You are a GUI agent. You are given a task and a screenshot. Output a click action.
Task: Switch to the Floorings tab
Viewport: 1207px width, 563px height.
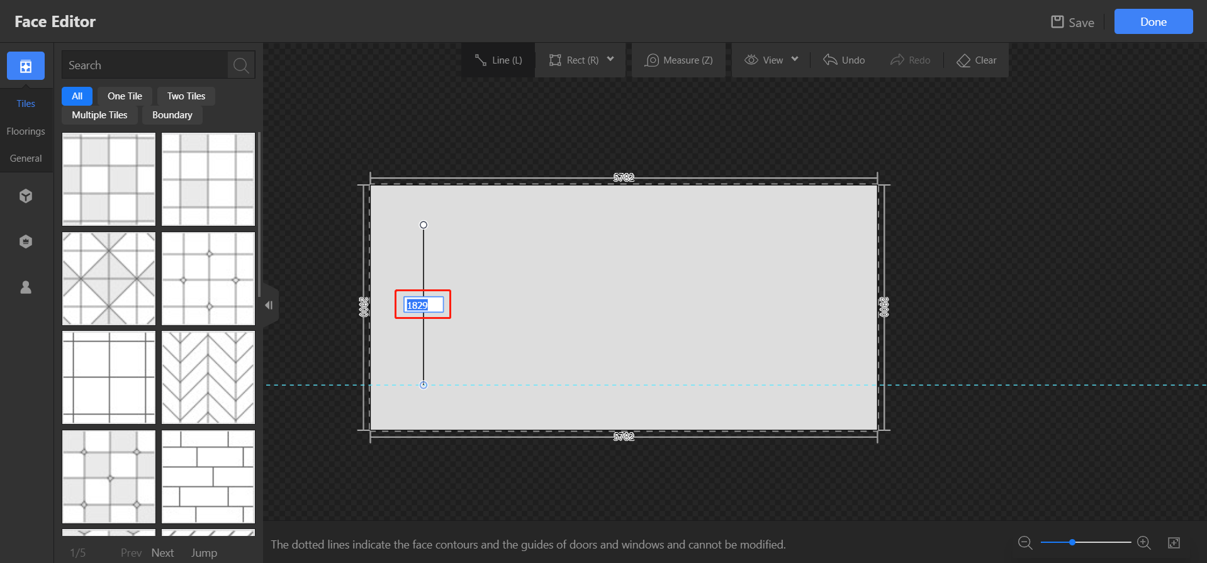[26, 131]
